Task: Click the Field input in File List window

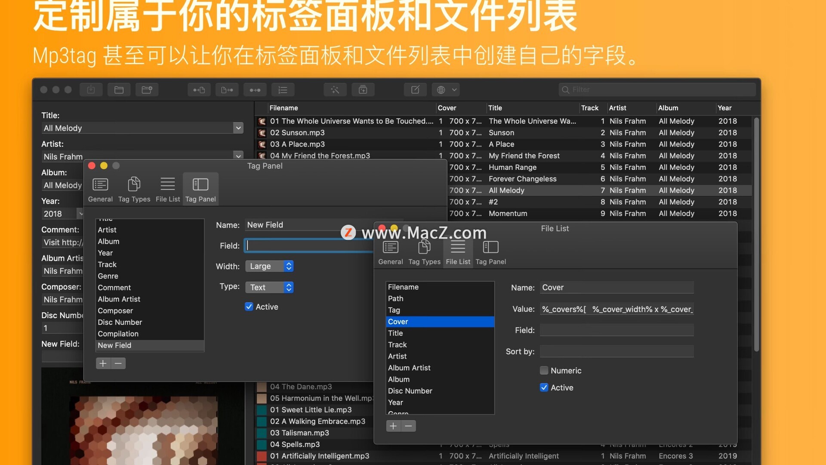Action: (x=617, y=330)
